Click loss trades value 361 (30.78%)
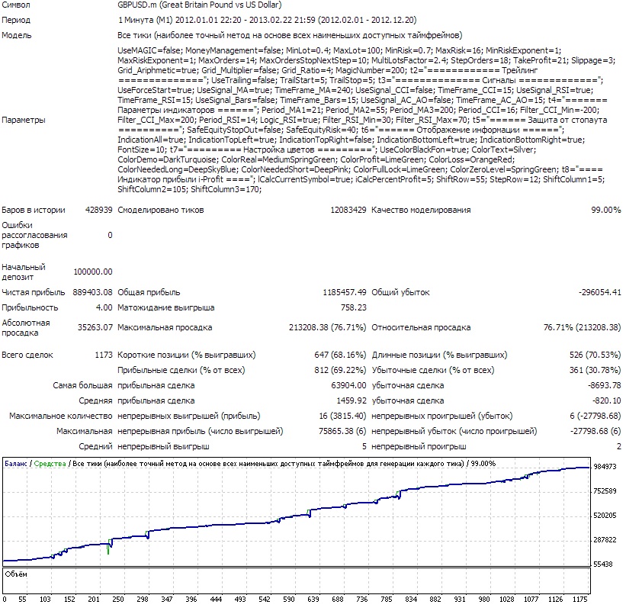Image resolution: width=626 pixels, height=611 pixels. 596,370
